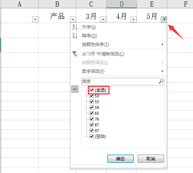Click the 产品 header cell text

point(57,16)
